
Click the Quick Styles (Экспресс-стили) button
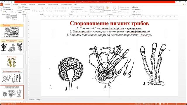tap(115, 9)
